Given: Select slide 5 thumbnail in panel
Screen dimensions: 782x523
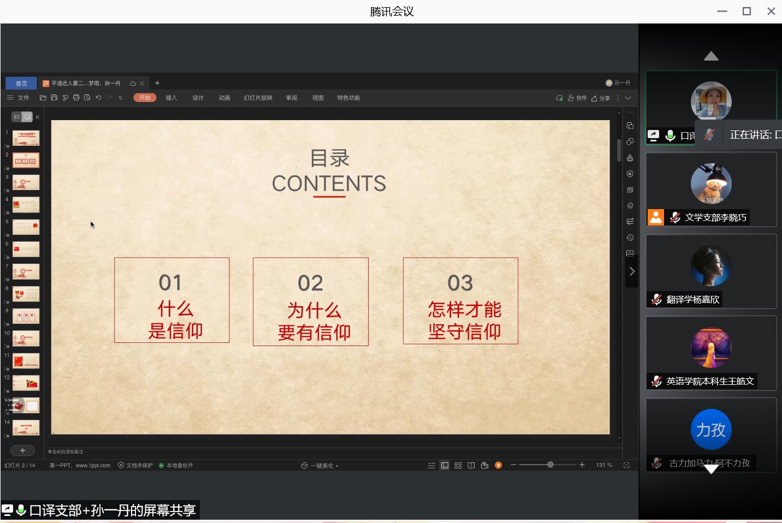Looking at the screenshot, I should pyautogui.click(x=26, y=227).
